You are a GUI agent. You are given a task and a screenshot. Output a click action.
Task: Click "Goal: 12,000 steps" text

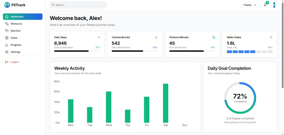tap(63, 47)
